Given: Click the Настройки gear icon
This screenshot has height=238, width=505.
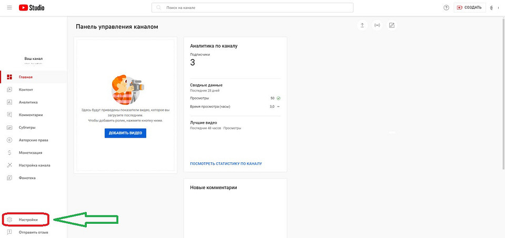Looking at the screenshot, I should pyautogui.click(x=9, y=219).
